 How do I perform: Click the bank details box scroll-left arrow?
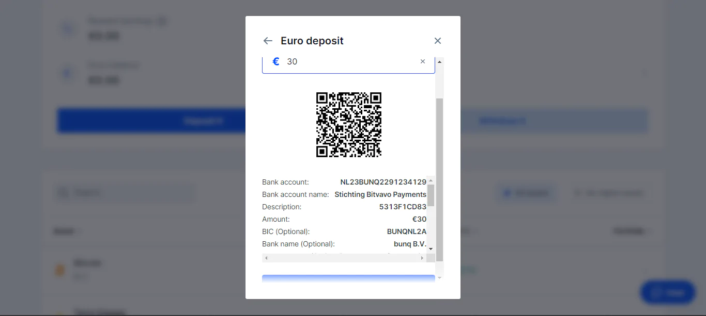click(266, 258)
